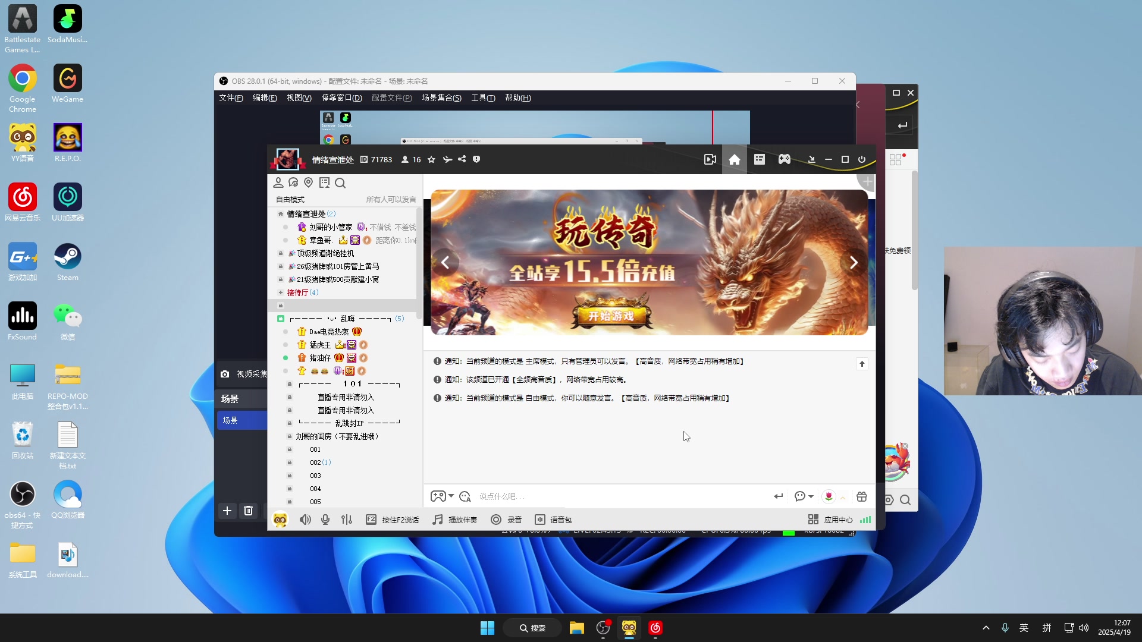Open OBS 停靠窗口(D) menu
This screenshot has height=642, width=1142.
[341, 98]
